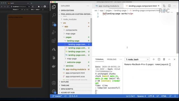This screenshot has height=101, width=179.
Task: Open the Online throttling dropdown in browser
Action: tap(38, 10)
